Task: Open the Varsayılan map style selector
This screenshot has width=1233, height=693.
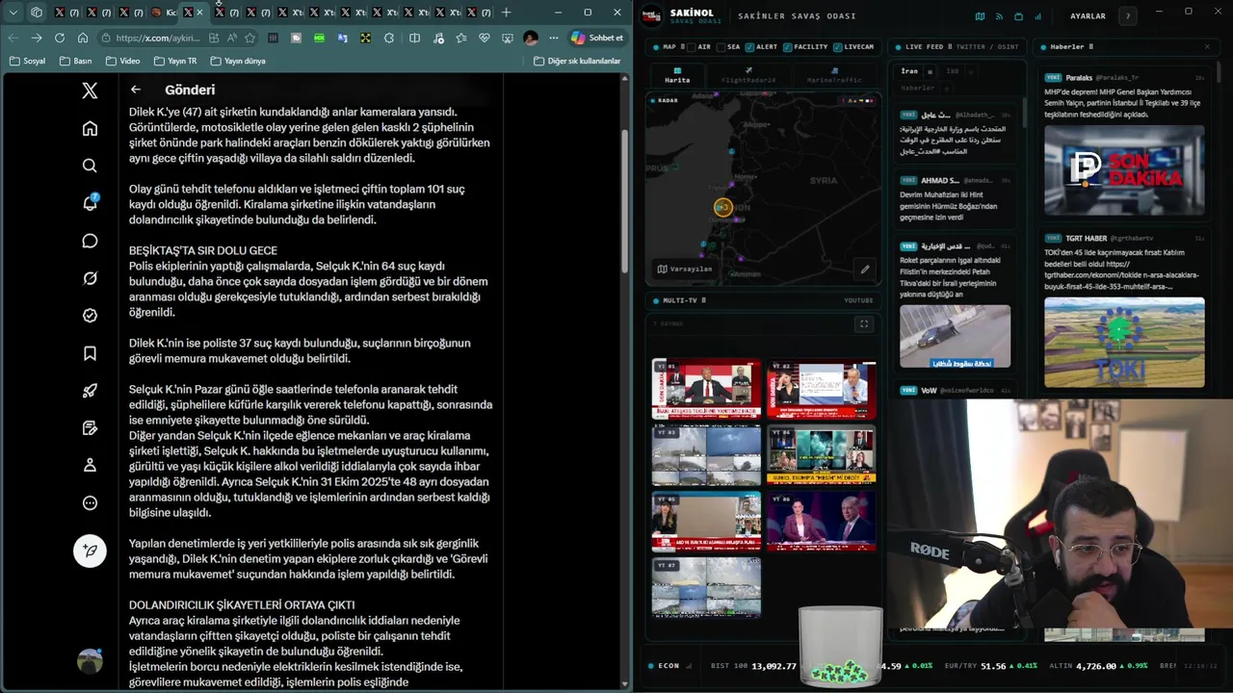Action: (x=685, y=269)
